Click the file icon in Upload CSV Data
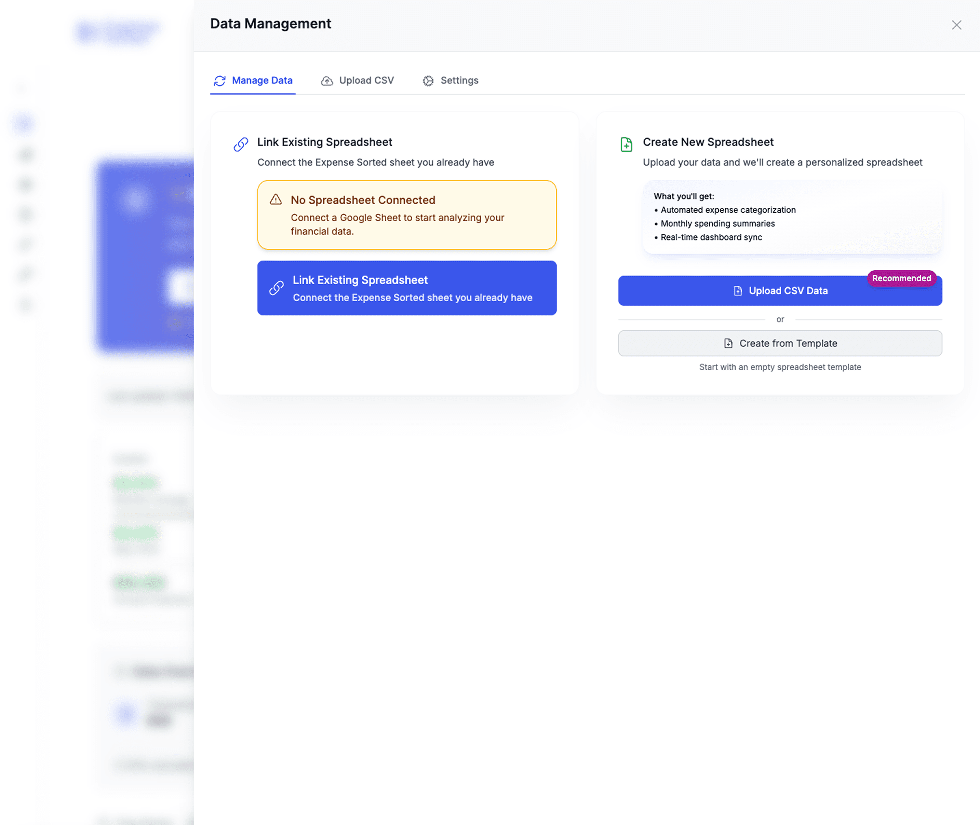This screenshot has height=825, width=980. [738, 291]
